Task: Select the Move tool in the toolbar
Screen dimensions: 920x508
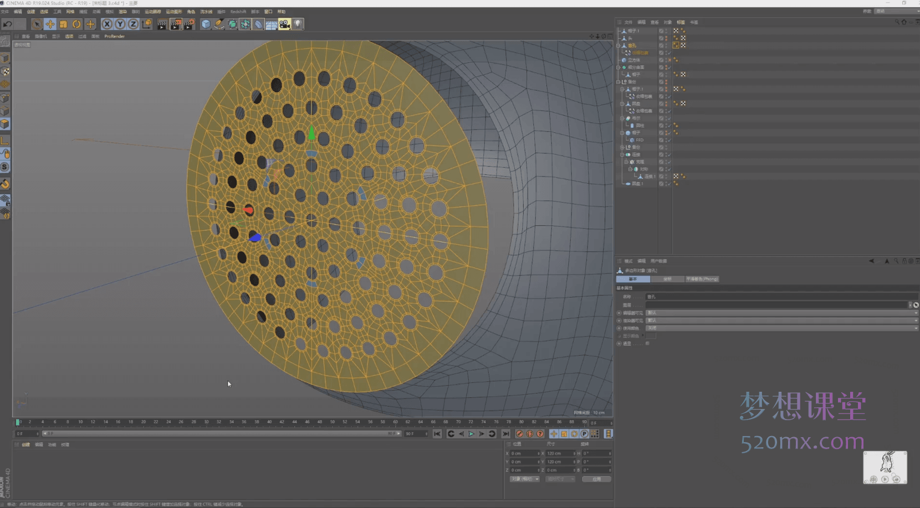Action: [x=50, y=24]
